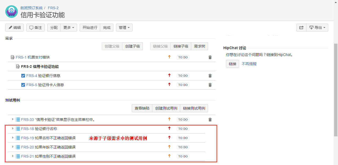Open the 航班预订系统 breadcrumb link
This screenshot has height=165, width=338.
(32, 8)
